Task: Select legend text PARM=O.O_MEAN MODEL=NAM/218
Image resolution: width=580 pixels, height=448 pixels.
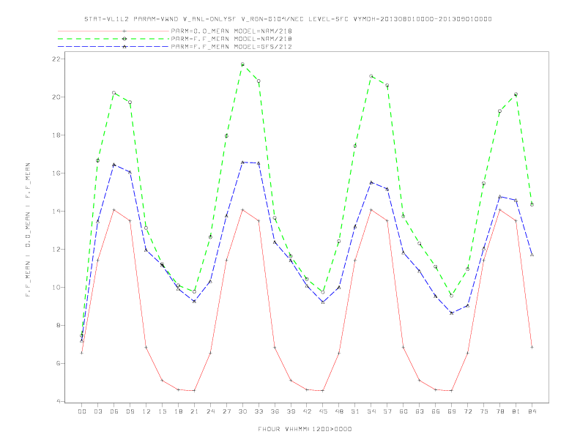Action: click(231, 31)
